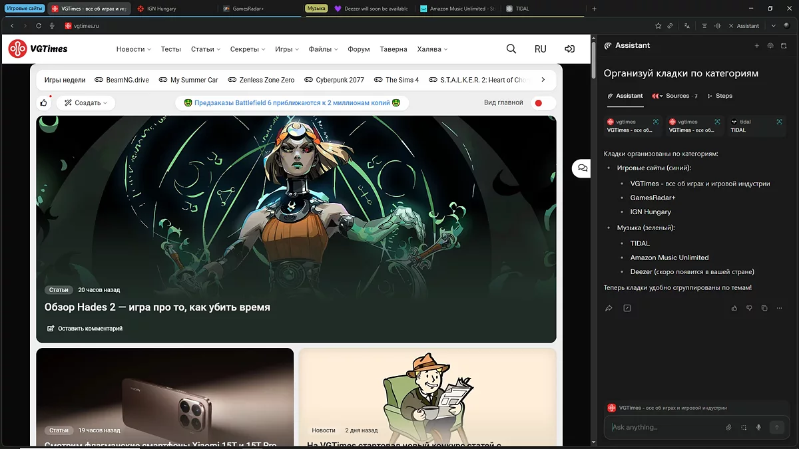Screen dimensions: 799x449
Task: Click the microphone icon in Assistant input
Action: pos(758,428)
